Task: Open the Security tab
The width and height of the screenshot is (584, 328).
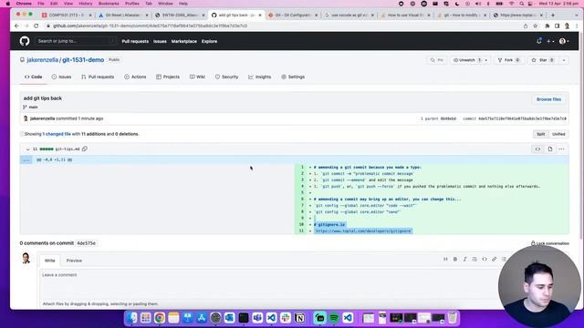Action: (x=226, y=77)
